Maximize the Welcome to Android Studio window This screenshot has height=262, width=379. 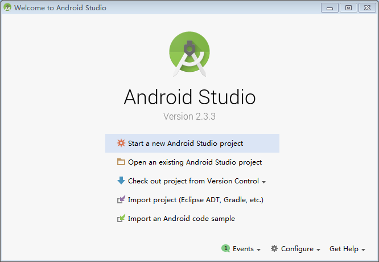(348, 7)
